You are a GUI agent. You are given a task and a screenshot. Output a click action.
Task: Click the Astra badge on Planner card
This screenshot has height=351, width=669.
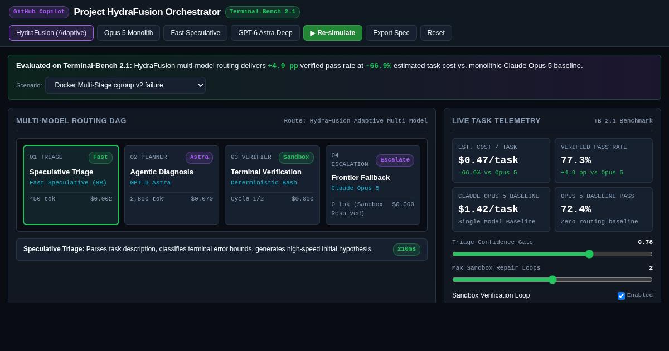(199, 158)
